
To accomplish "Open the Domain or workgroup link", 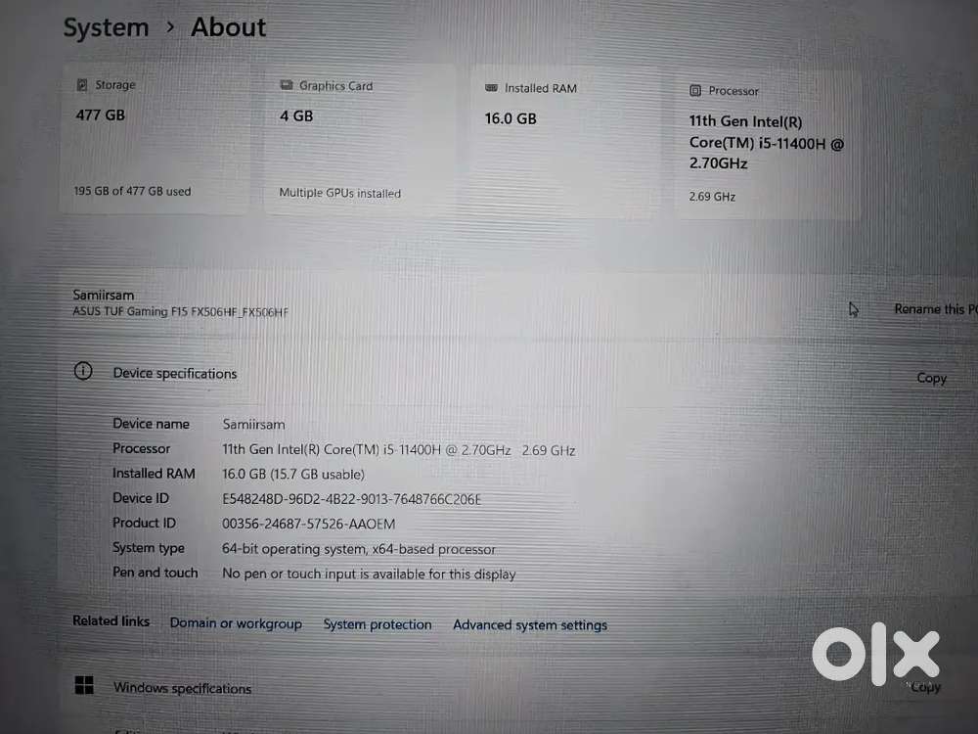I will [x=236, y=623].
